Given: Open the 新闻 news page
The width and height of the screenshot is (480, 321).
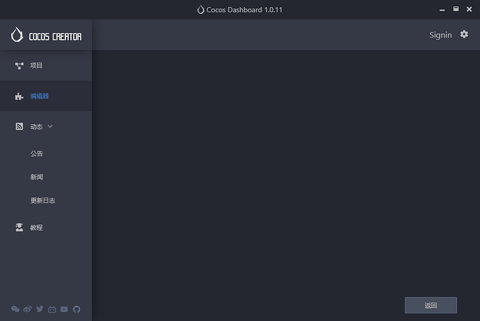Looking at the screenshot, I should coord(37,177).
